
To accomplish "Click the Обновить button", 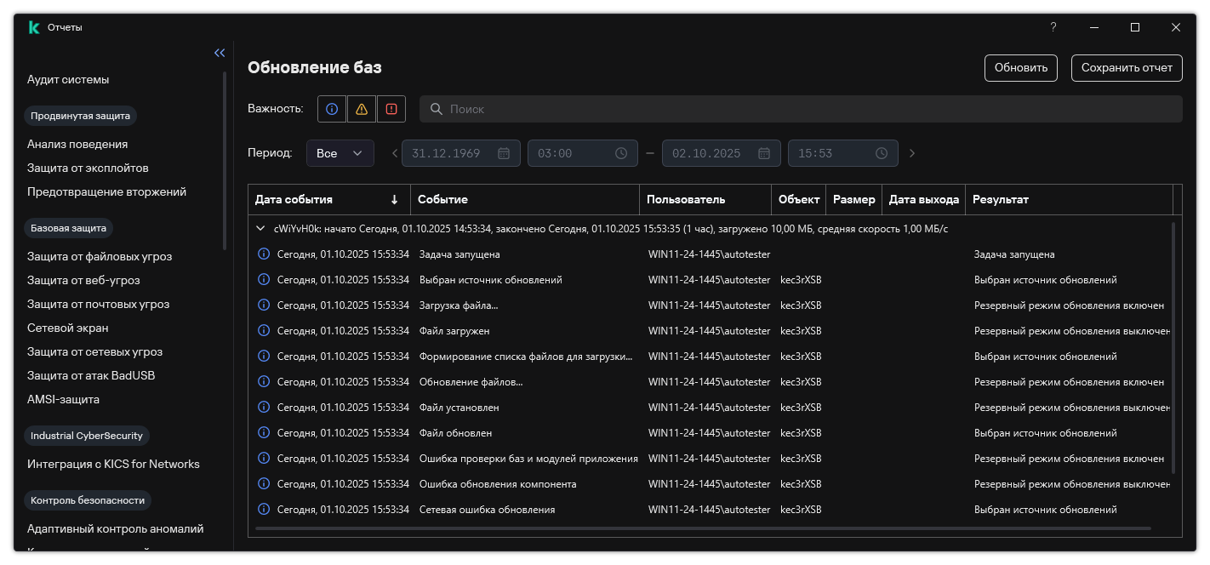I will coord(1020,68).
